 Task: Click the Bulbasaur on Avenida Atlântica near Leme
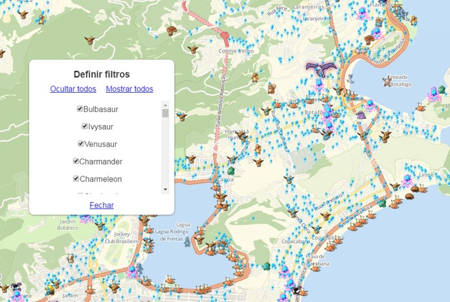[382, 203]
